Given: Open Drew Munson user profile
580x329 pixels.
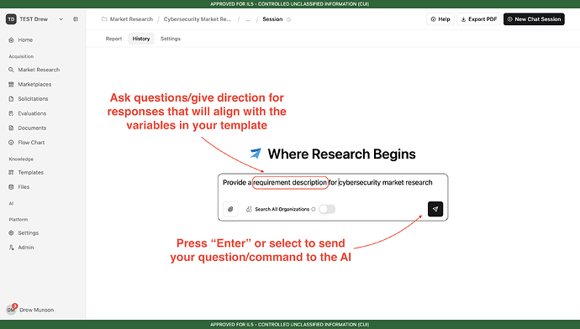Looking at the screenshot, I should [x=37, y=310].
